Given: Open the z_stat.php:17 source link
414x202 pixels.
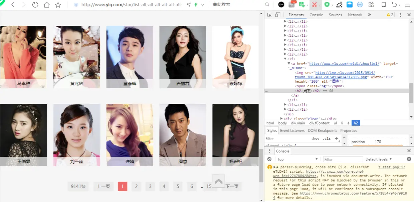Looking at the screenshot, I should tap(392, 167).
